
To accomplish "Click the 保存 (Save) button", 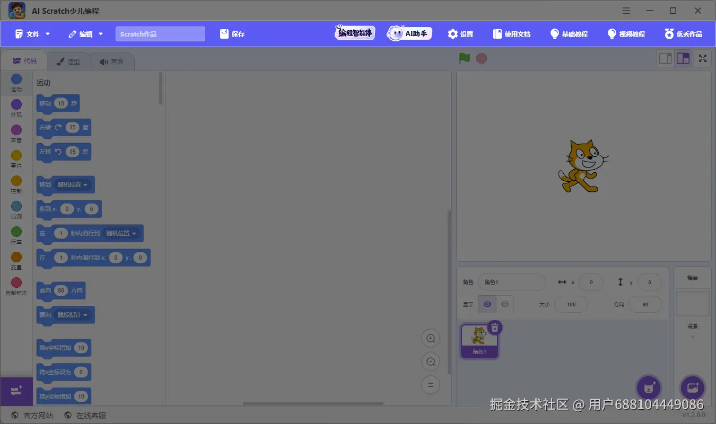I will click(232, 33).
